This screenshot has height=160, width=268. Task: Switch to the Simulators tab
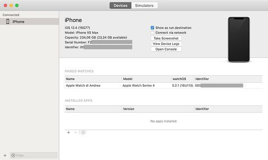click(x=144, y=5)
